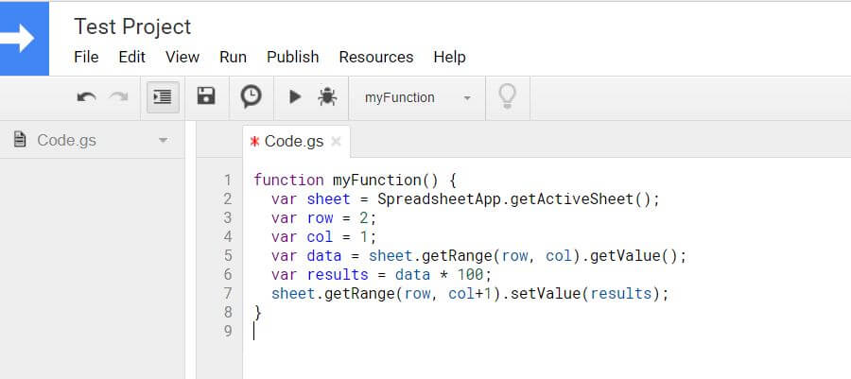851x379 pixels.
Task: Expand the Code.gs file options arrow
Action: 163,141
